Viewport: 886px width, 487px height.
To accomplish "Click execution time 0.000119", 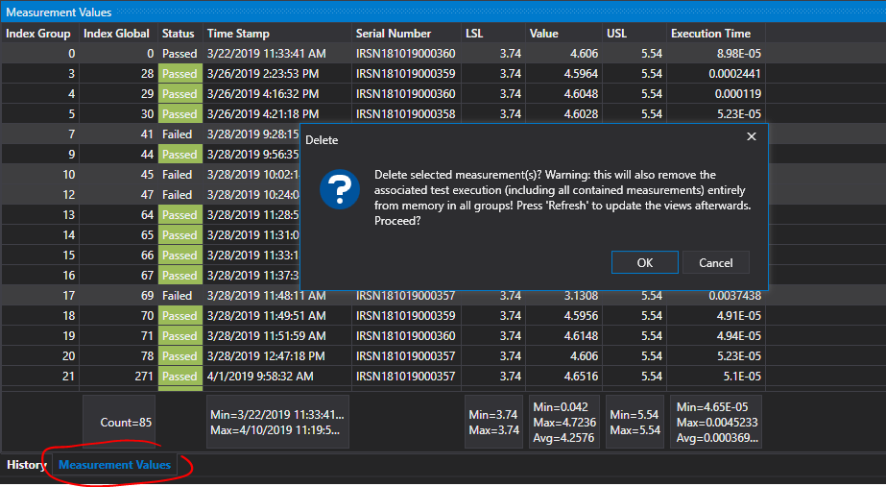I will (x=716, y=94).
